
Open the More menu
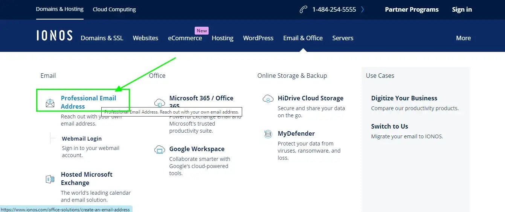(464, 38)
